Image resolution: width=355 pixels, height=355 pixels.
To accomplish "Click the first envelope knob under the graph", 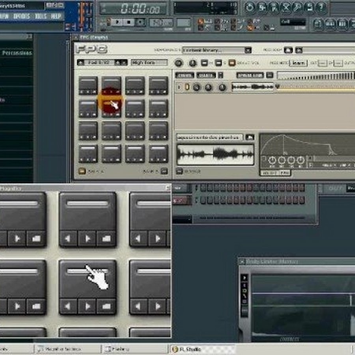I will [272, 161].
